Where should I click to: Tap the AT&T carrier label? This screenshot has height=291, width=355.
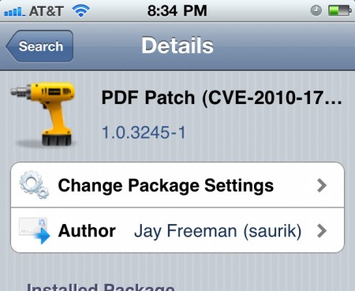click(x=47, y=11)
